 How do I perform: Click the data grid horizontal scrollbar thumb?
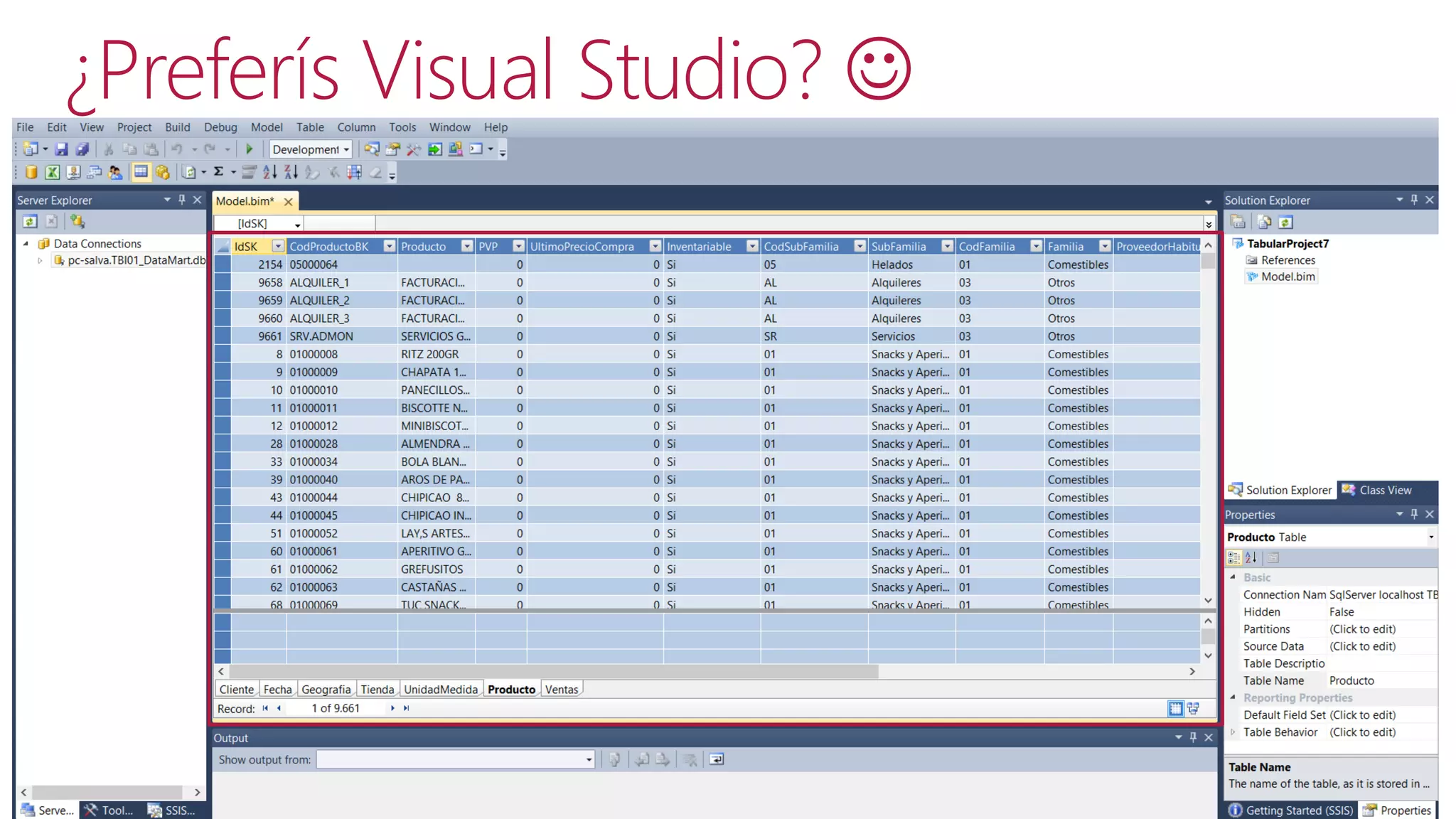554,671
